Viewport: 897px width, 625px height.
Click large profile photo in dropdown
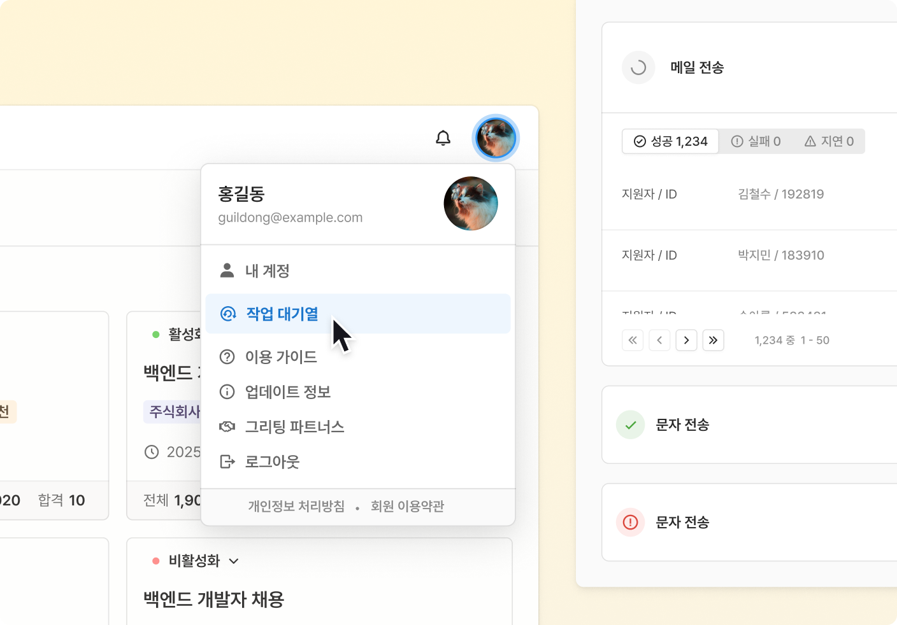(471, 204)
